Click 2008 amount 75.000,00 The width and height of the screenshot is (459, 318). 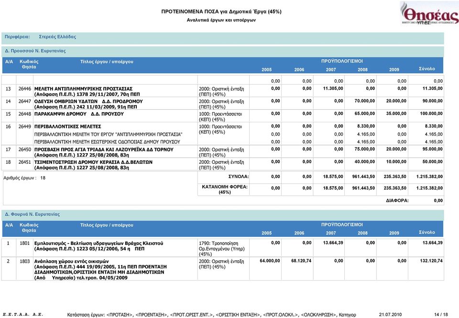(x=364, y=149)
